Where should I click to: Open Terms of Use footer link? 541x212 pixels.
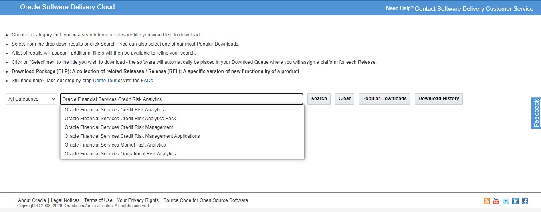coord(98,200)
